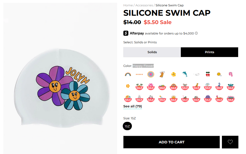
Task: Choose the dolphin print swatch
Action: click(185, 74)
